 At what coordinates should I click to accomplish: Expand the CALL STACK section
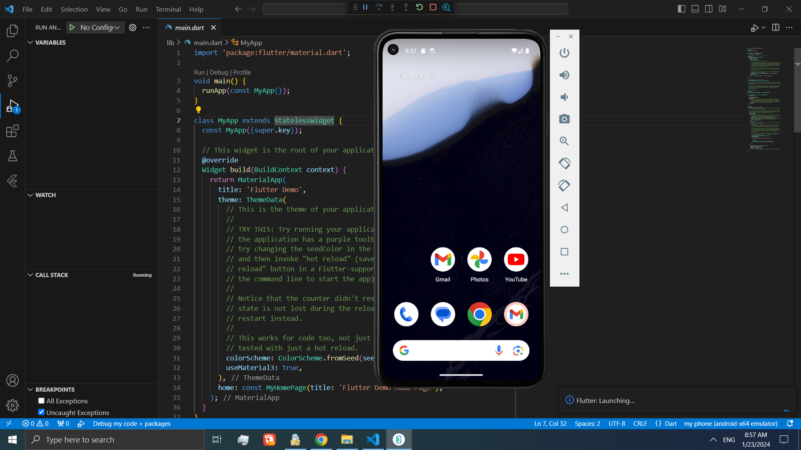pyautogui.click(x=31, y=275)
